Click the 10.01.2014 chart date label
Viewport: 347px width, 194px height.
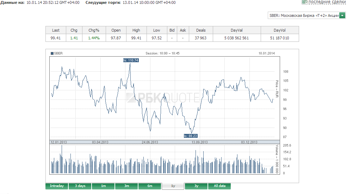[x=266, y=53]
